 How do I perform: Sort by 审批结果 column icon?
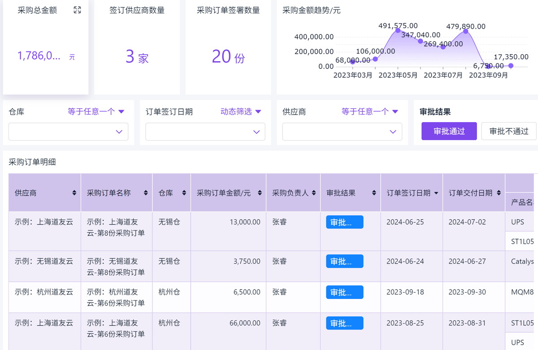point(374,193)
